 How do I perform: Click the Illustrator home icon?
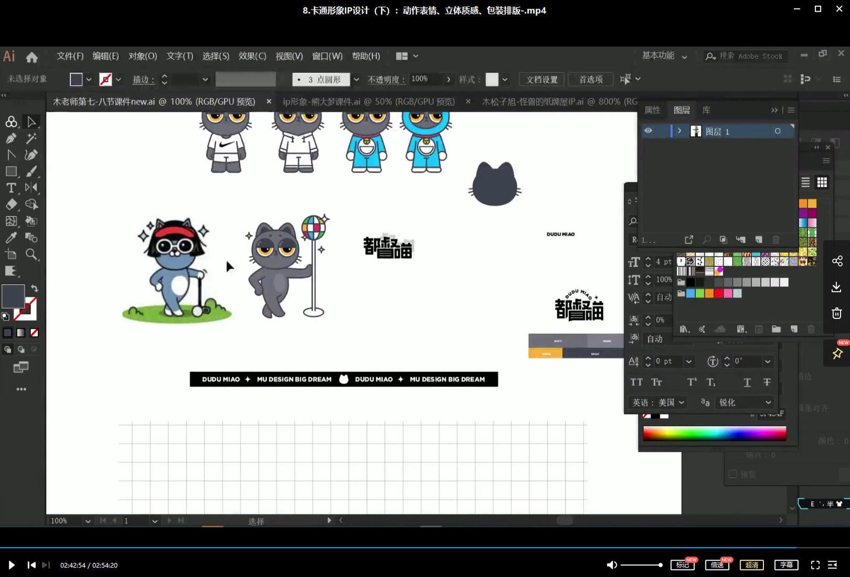[32, 57]
